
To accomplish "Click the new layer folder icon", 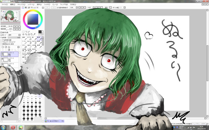I will point(9,47).
